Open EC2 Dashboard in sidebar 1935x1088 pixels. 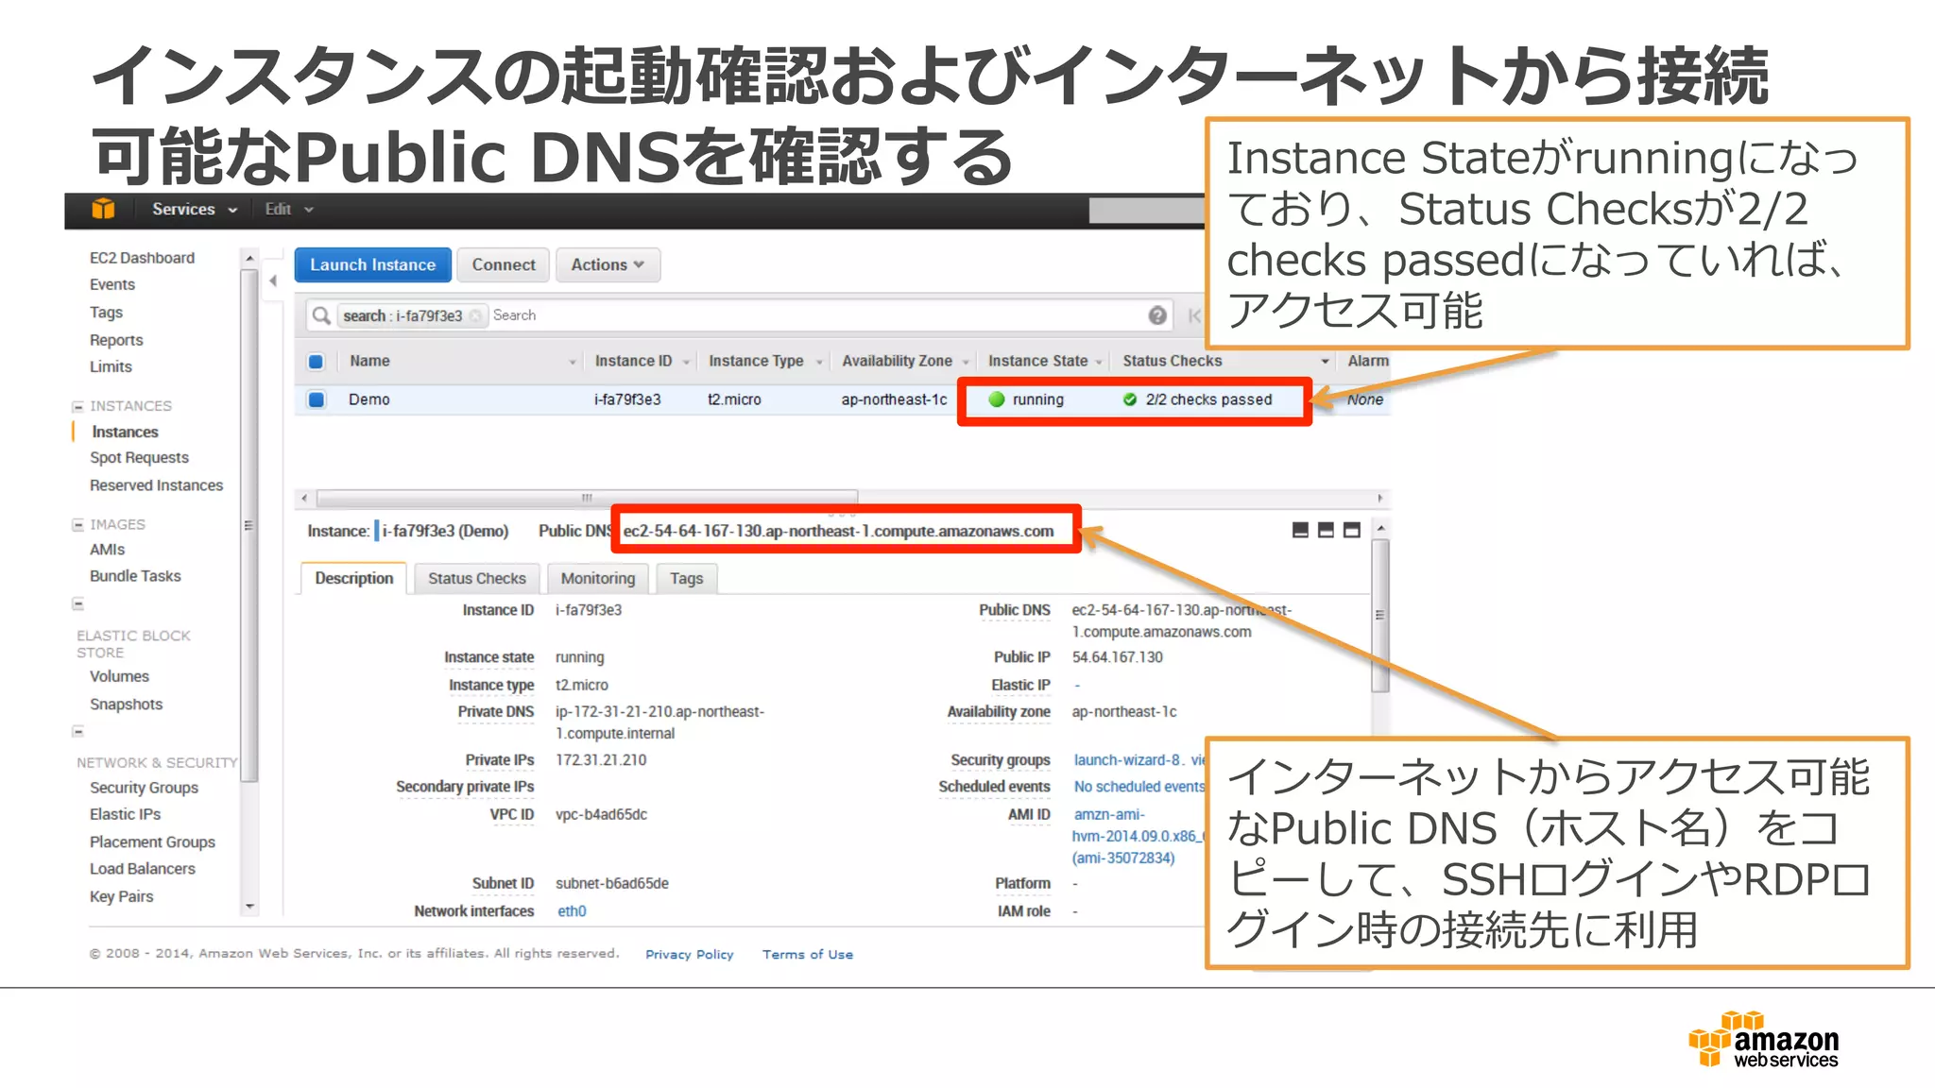pos(142,258)
